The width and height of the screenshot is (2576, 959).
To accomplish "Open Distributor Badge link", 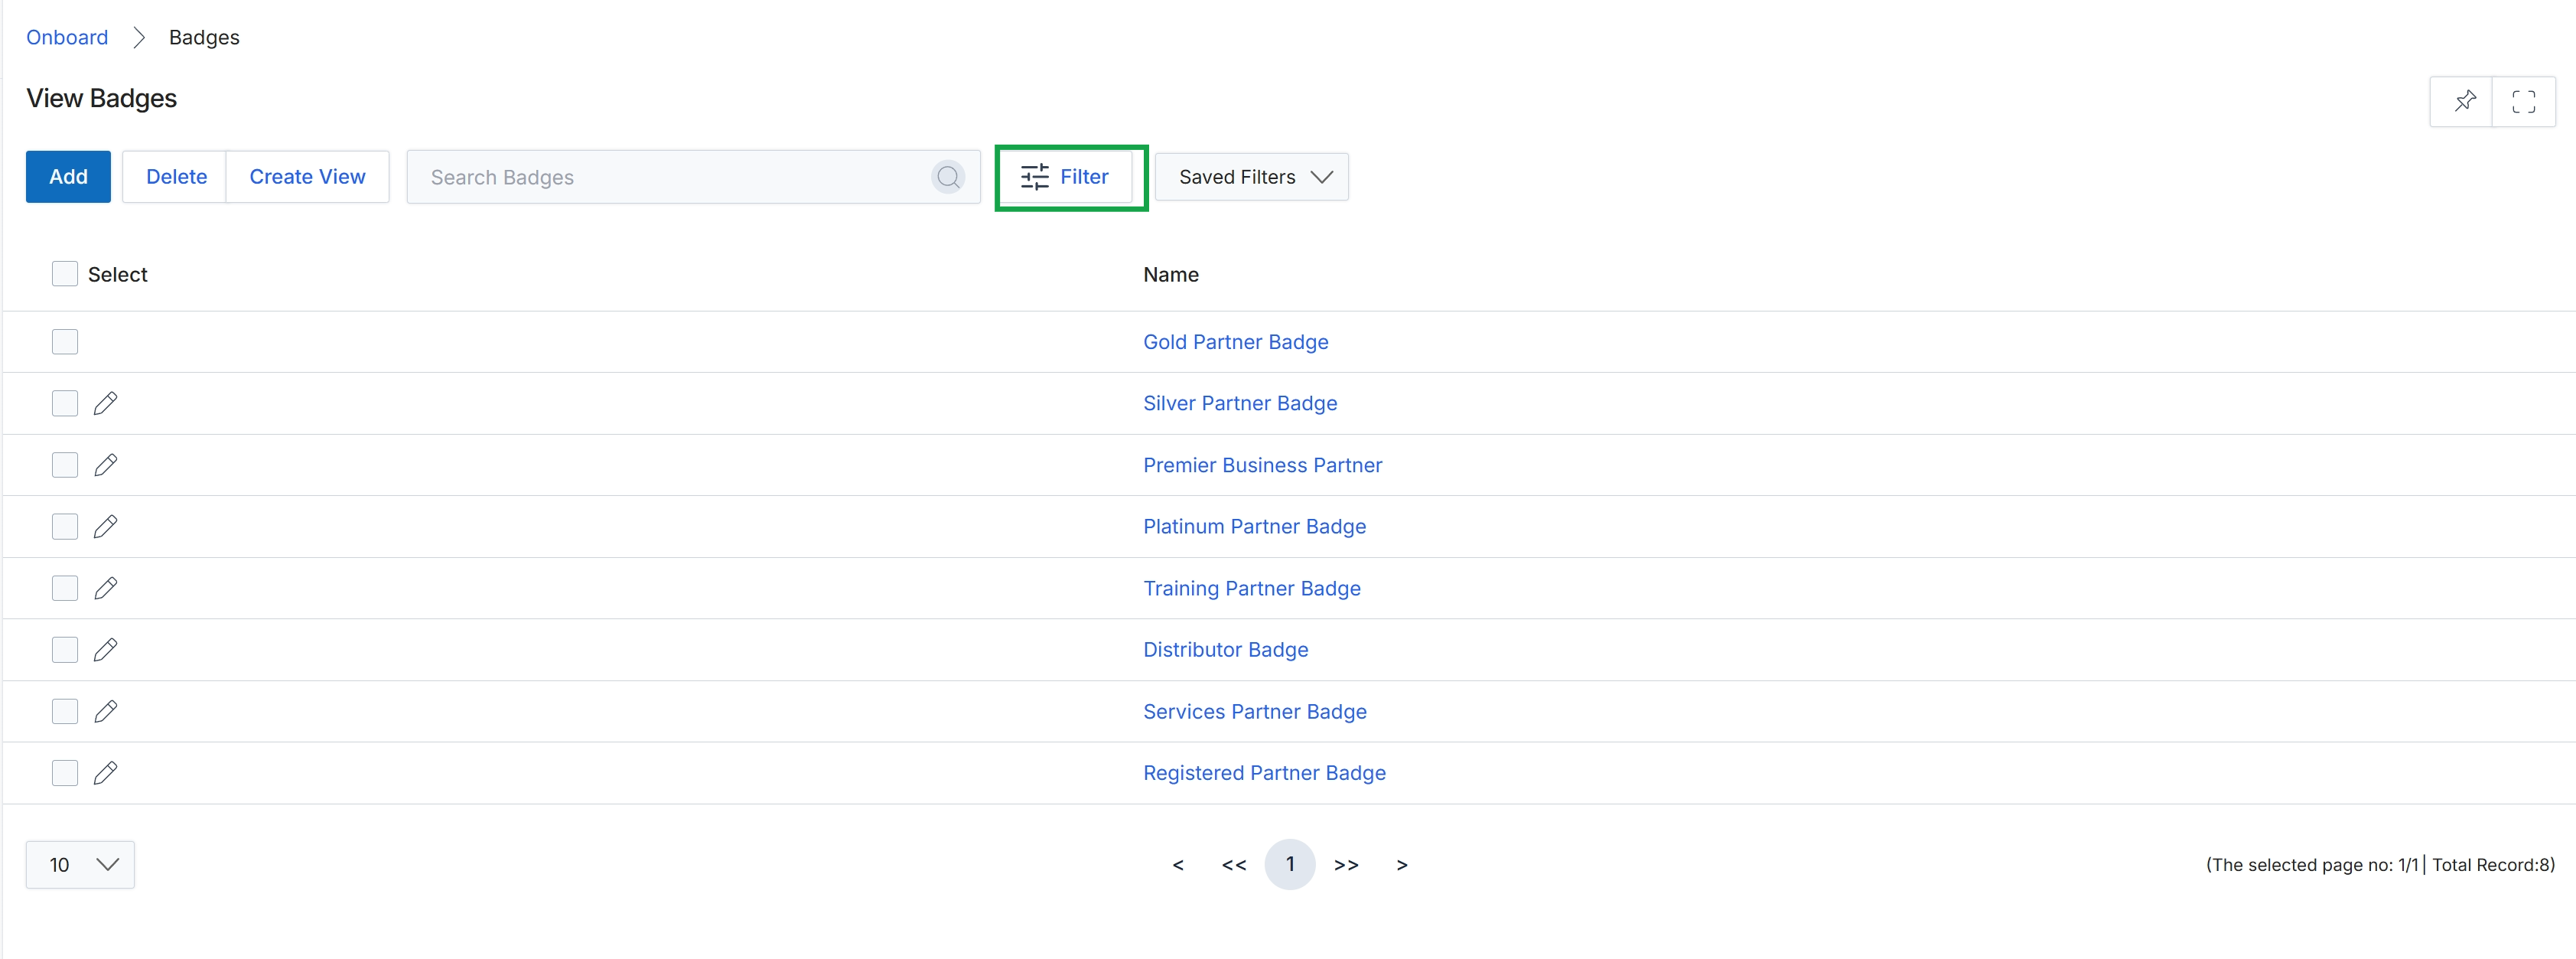I will (x=1225, y=650).
